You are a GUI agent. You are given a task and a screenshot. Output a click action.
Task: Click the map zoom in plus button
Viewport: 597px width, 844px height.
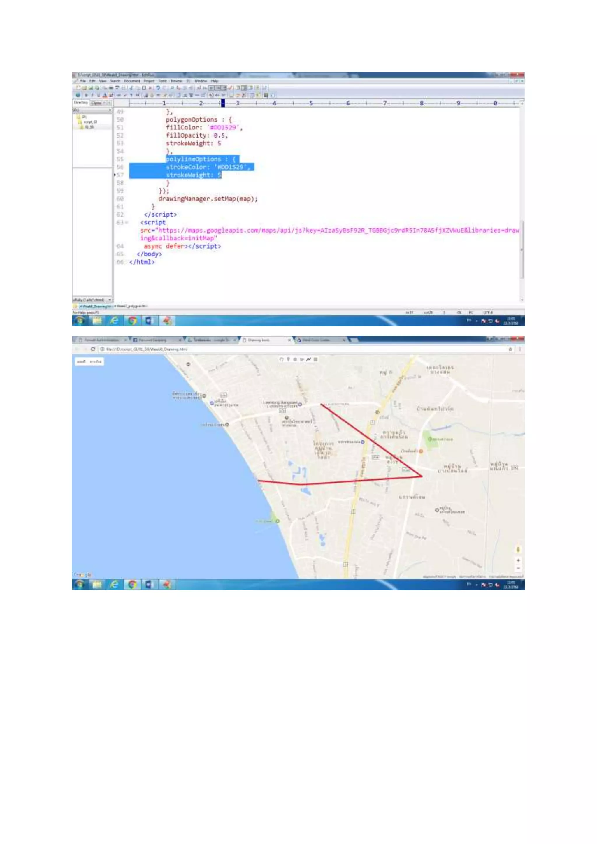518,560
